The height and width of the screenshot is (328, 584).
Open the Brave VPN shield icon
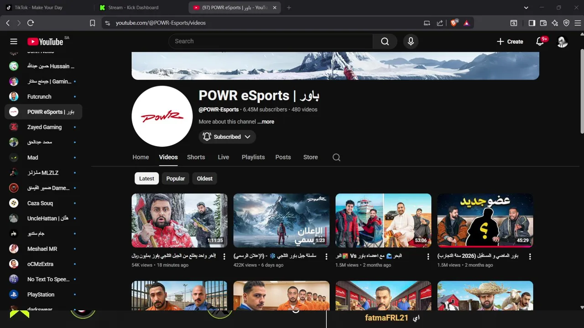566,23
